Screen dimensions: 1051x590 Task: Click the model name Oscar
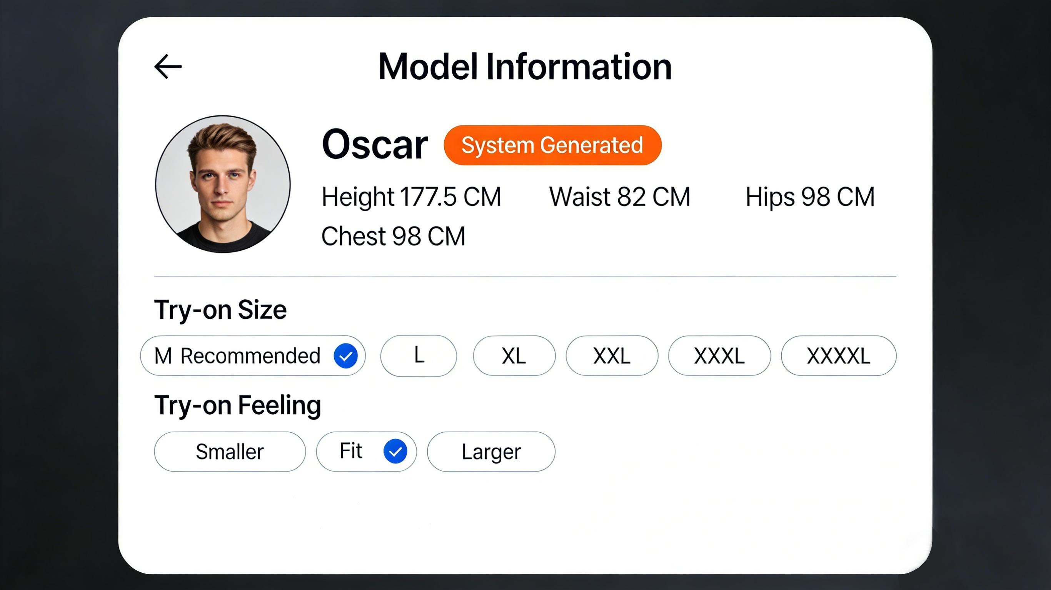tap(375, 145)
